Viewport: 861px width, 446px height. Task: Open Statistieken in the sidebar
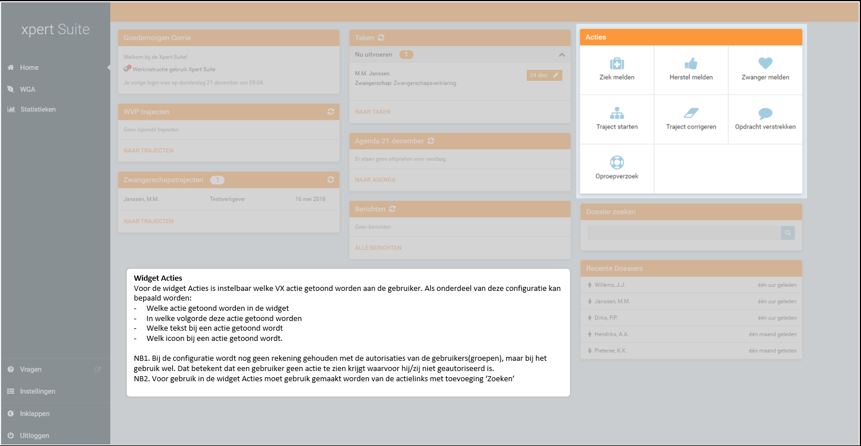coord(38,109)
